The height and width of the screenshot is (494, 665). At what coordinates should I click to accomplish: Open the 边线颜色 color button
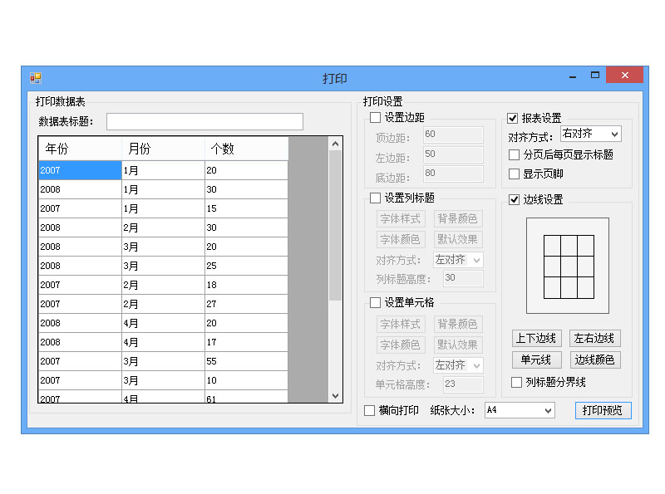tap(594, 359)
